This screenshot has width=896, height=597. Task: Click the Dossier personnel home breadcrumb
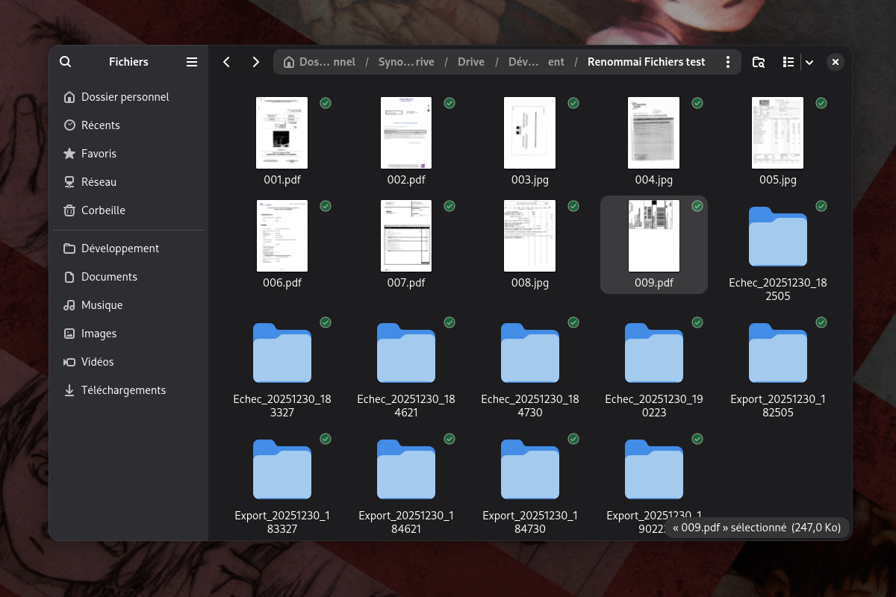tap(320, 62)
